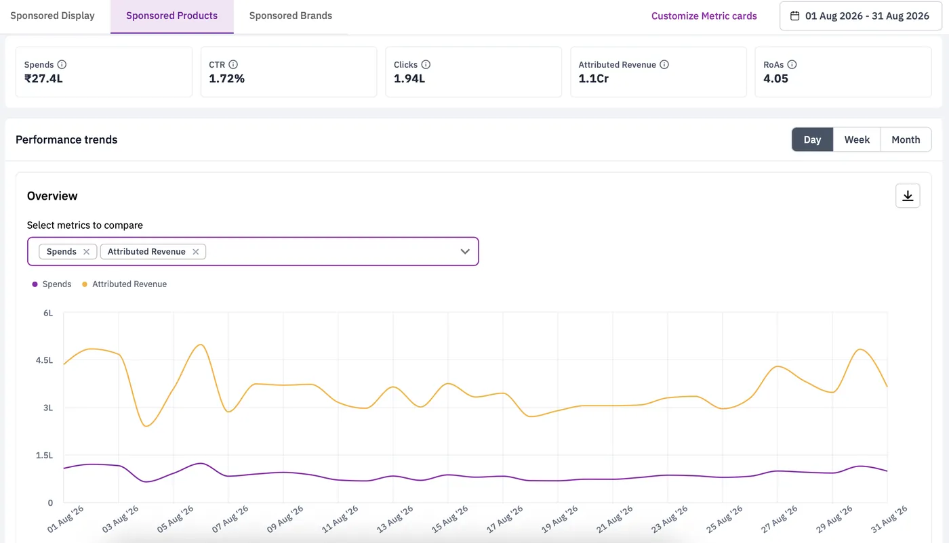This screenshot has width=949, height=543.
Task: Switch to Sponsored Display tab
Action: pos(53,16)
